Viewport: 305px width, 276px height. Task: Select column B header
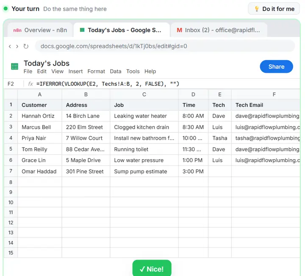pos(86,94)
